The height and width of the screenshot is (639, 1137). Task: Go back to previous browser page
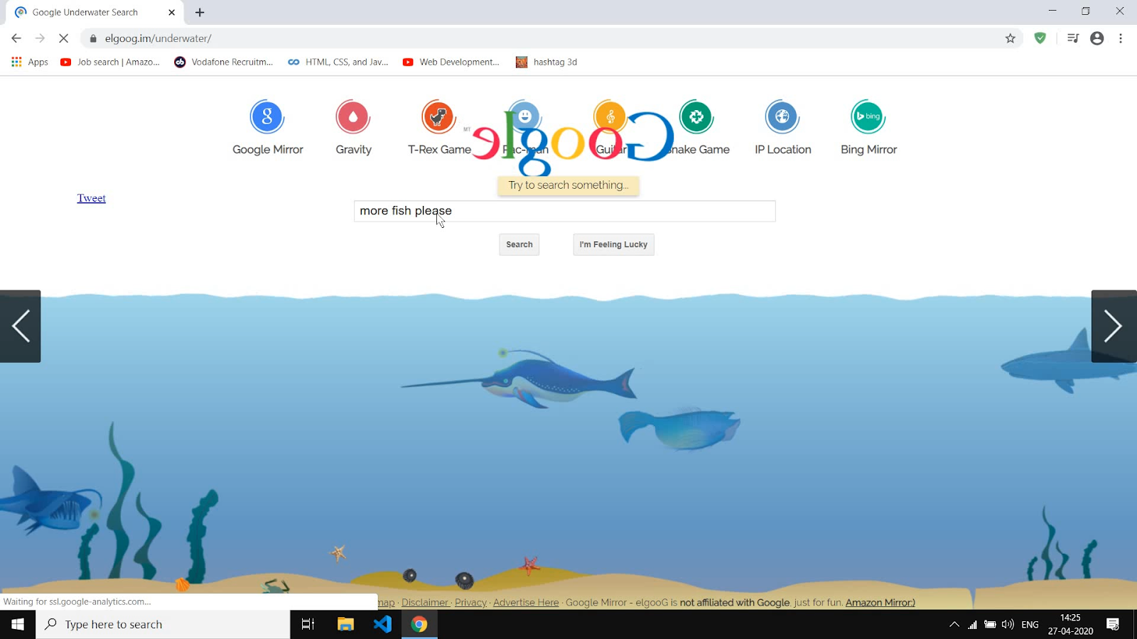(16, 38)
